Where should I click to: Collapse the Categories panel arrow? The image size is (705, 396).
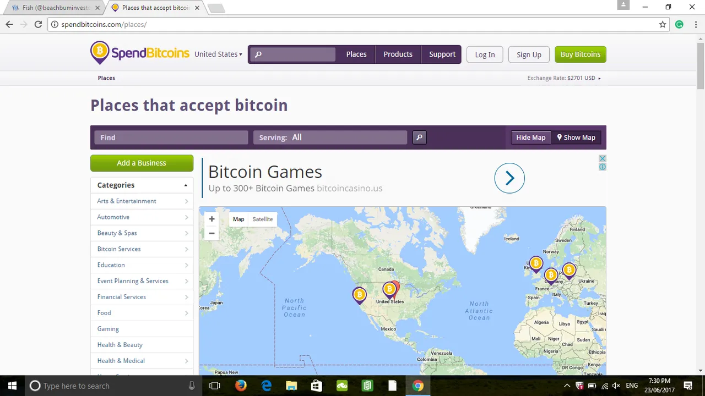pyautogui.click(x=186, y=185)
